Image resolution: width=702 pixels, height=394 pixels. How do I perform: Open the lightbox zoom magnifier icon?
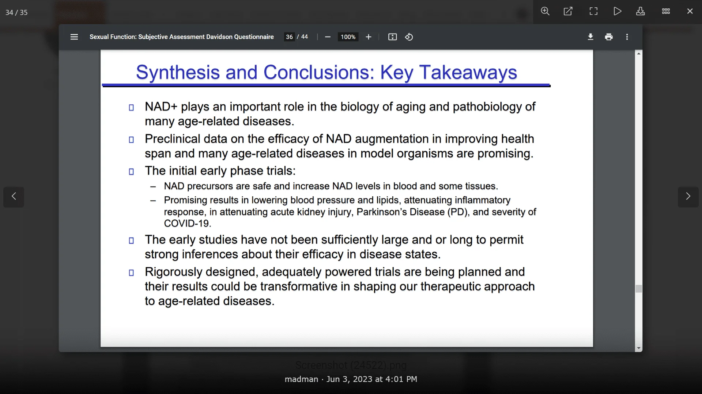(545, 11)
